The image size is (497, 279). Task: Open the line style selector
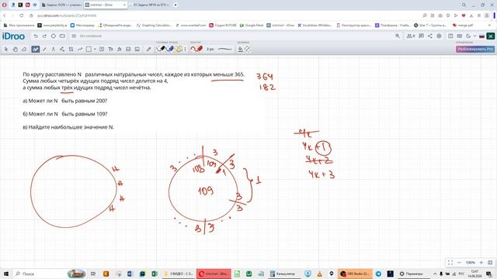click(x=224, y=49)
